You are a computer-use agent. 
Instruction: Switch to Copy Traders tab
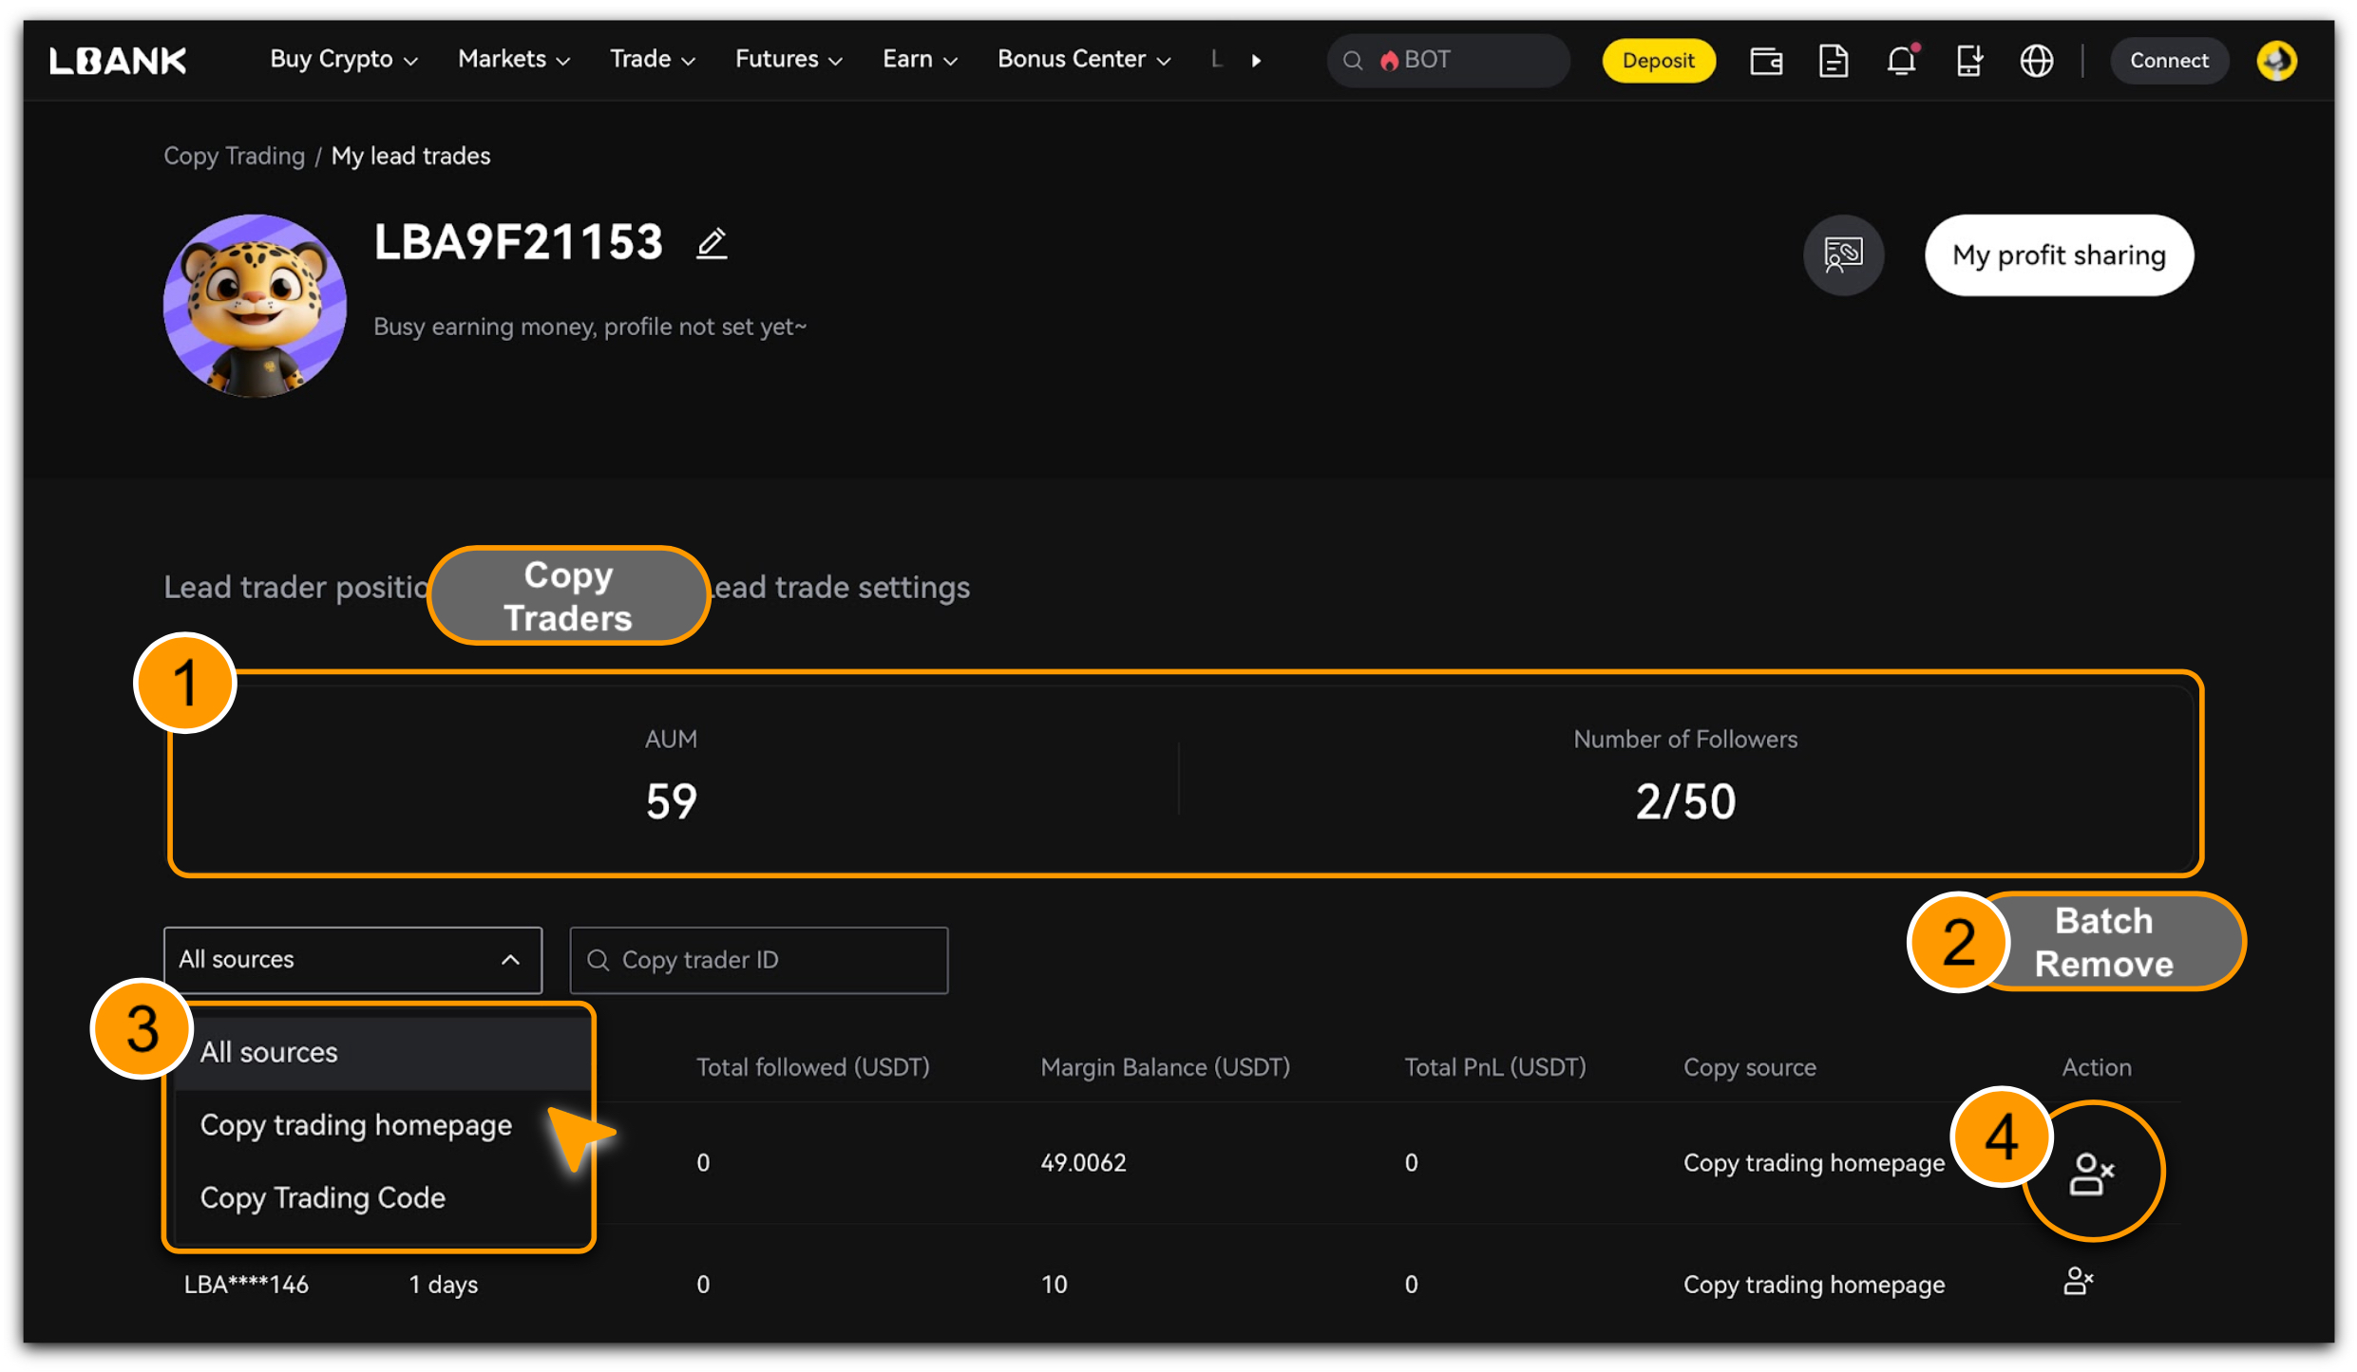coord(568,595)
